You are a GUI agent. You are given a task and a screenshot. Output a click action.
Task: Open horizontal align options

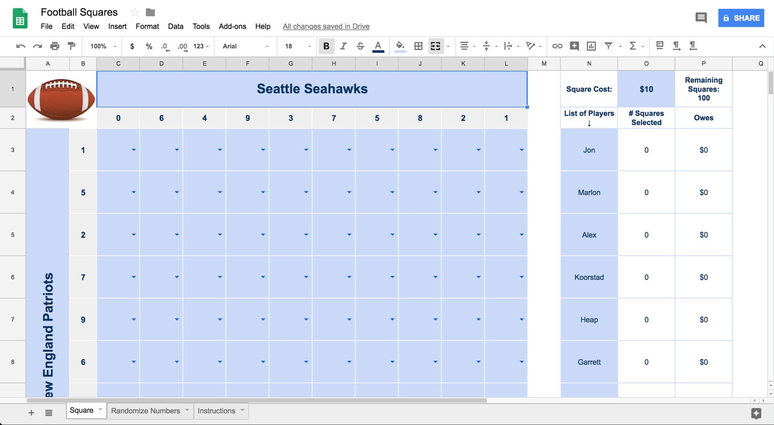point(464,46)
